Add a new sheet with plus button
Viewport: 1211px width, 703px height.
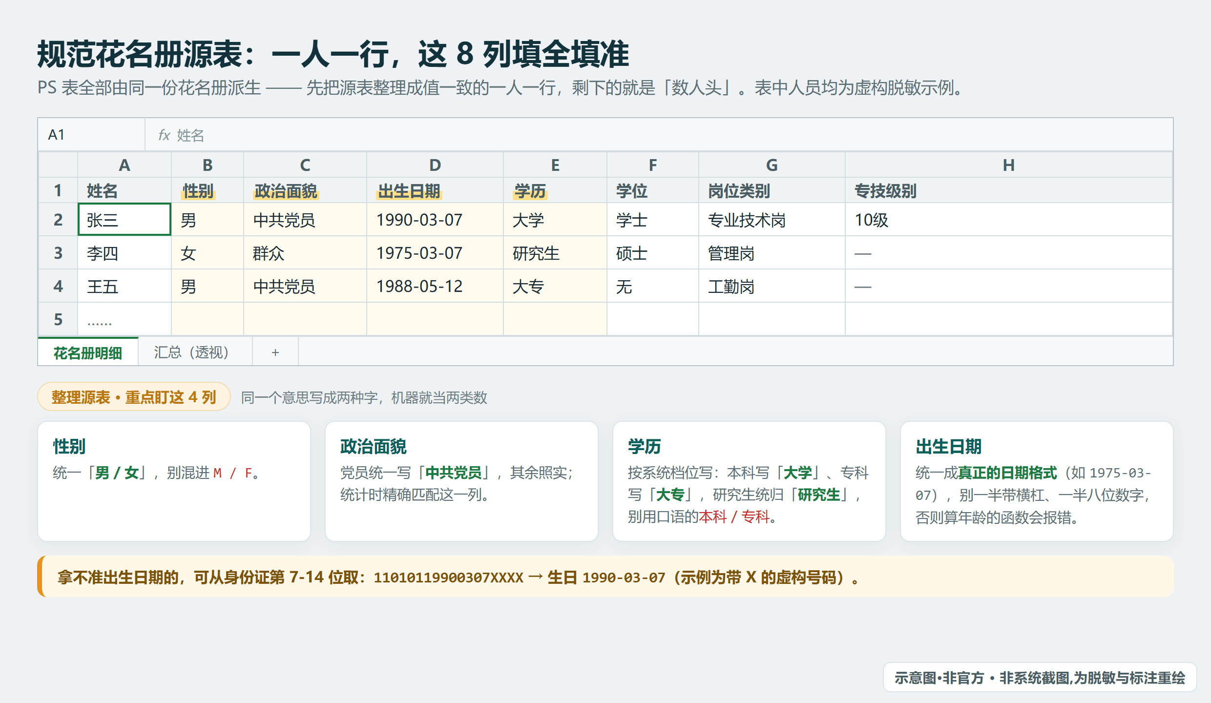275,352
